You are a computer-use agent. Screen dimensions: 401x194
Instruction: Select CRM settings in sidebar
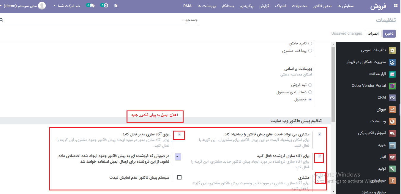[x=381, y=97]
